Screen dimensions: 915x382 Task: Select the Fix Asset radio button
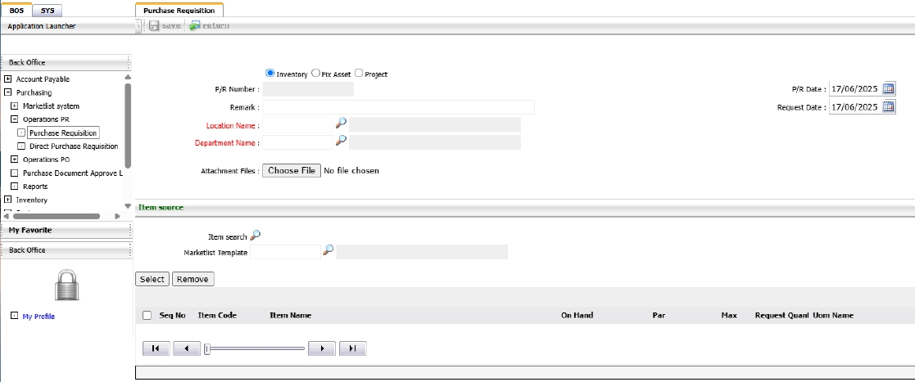pyautogui.click(x=316, y=73)
